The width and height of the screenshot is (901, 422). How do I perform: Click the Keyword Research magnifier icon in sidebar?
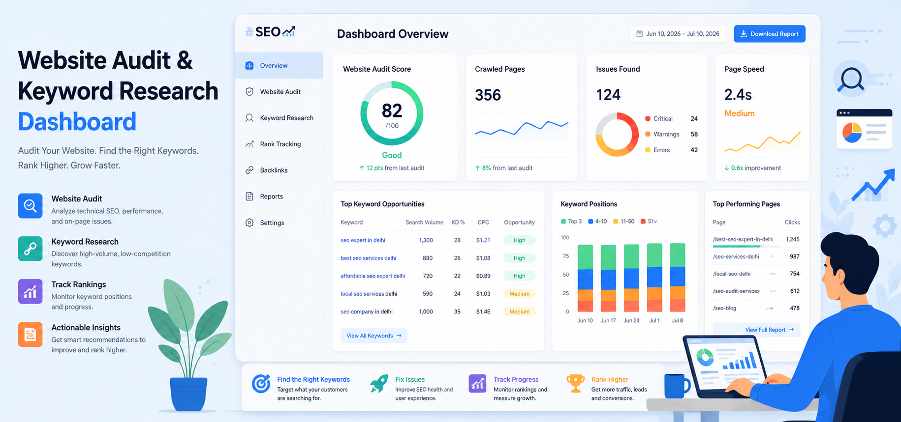(249, 118)
